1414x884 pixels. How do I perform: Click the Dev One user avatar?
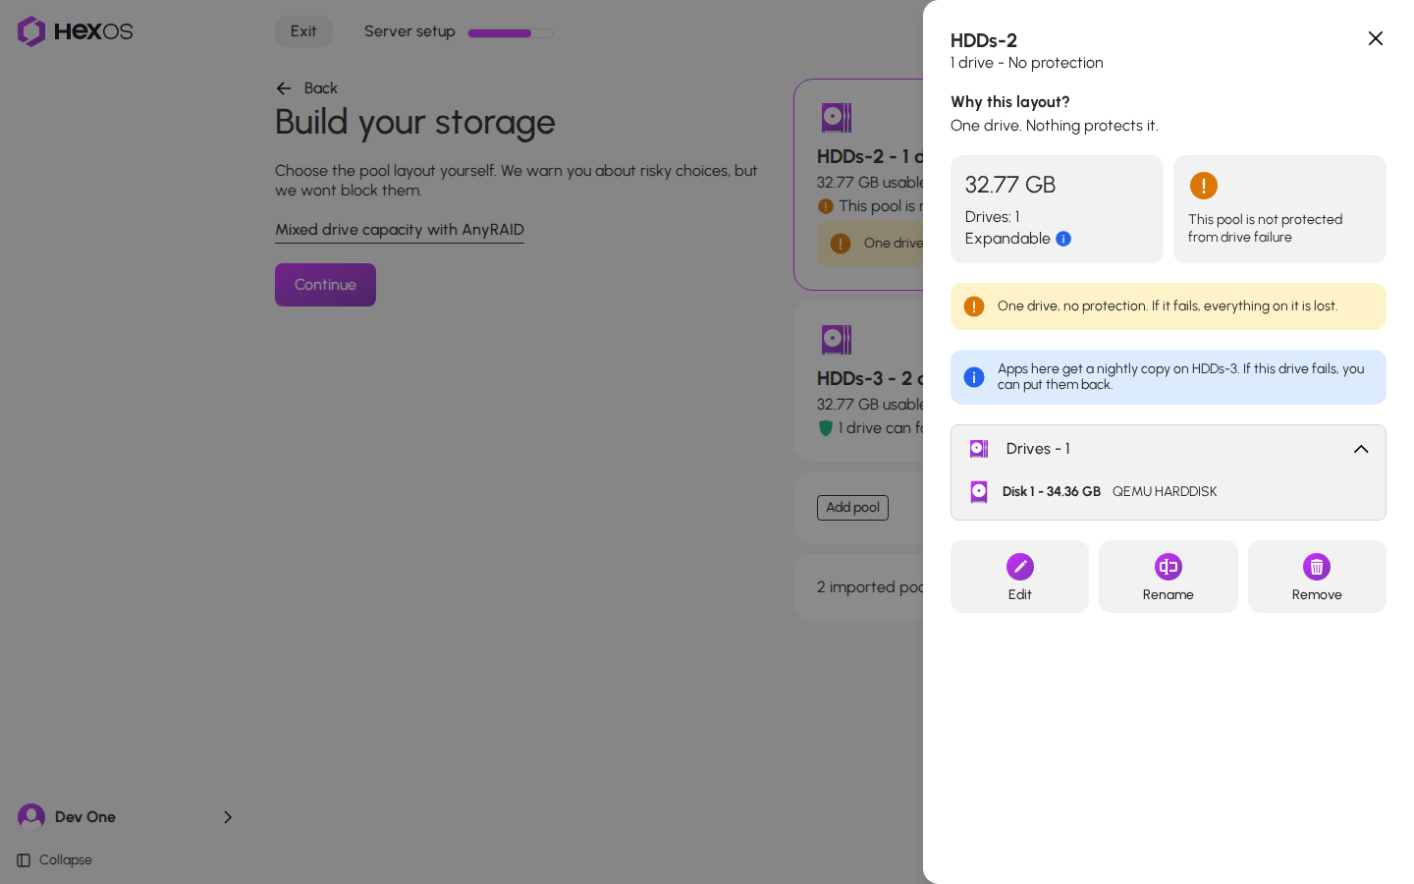point(31,817)
